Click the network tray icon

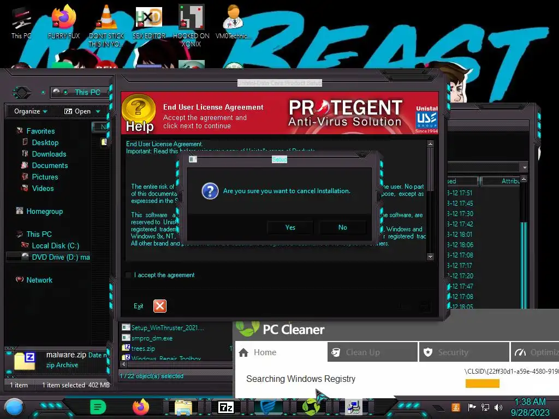point(485,407)
